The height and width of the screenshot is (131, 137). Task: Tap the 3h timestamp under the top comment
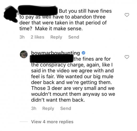22,37
